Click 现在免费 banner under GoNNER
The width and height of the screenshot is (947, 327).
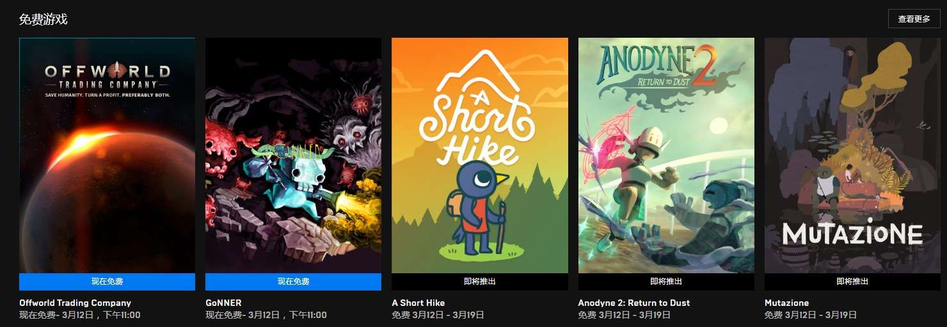(293, 282)
